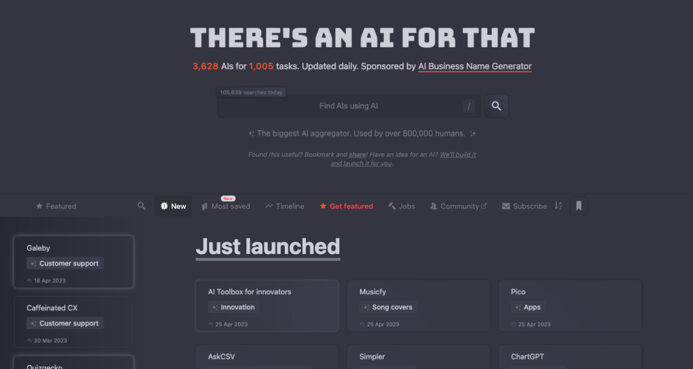Open the AI Toolbox for innovators card

click(x=267, y=305)
